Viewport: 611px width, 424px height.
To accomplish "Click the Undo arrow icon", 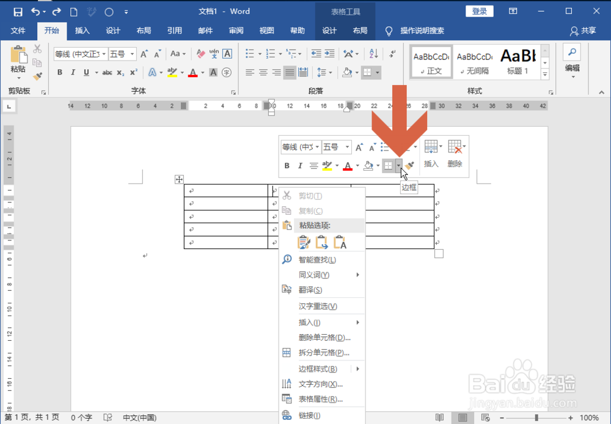I will coord(36,12).
